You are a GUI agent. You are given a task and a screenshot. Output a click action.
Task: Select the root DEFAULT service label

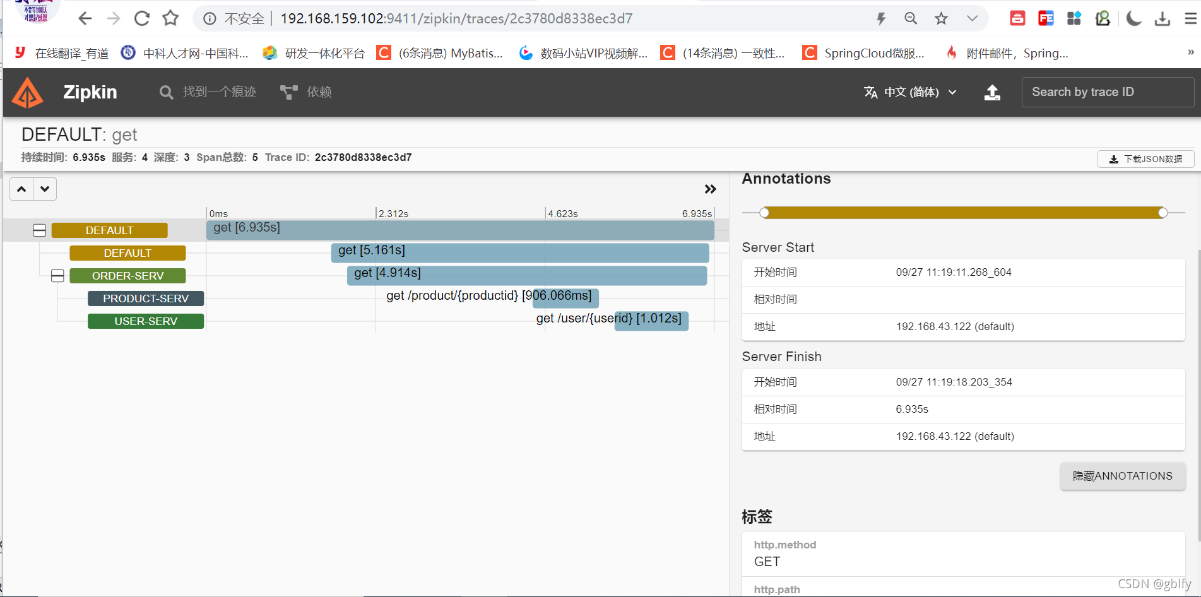[x=110, y=230]
